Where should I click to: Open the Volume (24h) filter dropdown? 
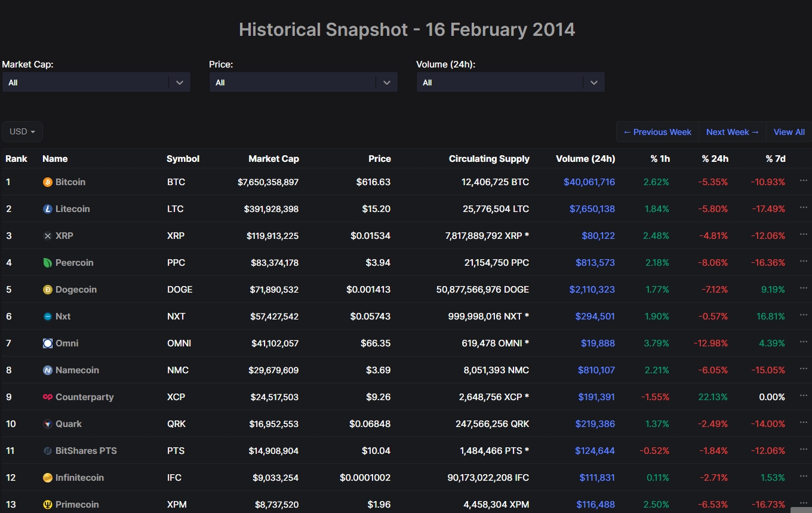pos(510,82)
